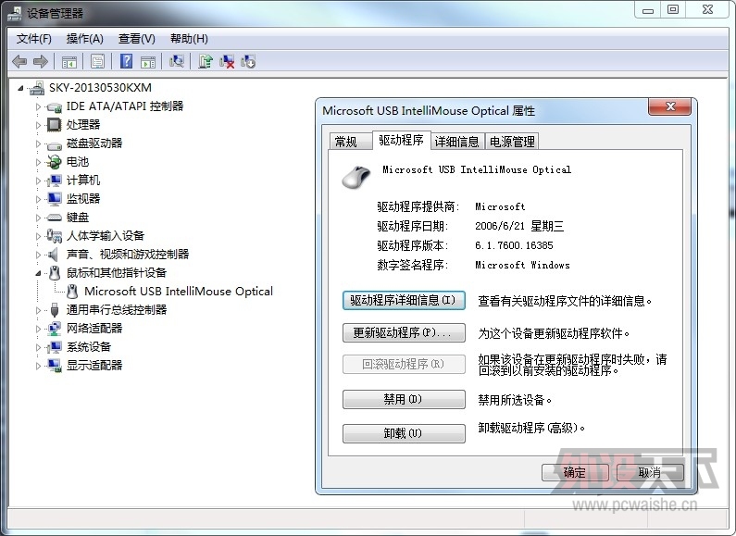Viewport: 736px width, 536px height.
Task: Click the Properties toolbar icon
Action: point(97,61)
